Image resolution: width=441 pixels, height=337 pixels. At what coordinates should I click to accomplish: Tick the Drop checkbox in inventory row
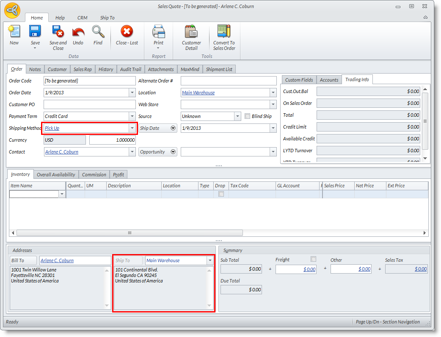coord(220,194)
